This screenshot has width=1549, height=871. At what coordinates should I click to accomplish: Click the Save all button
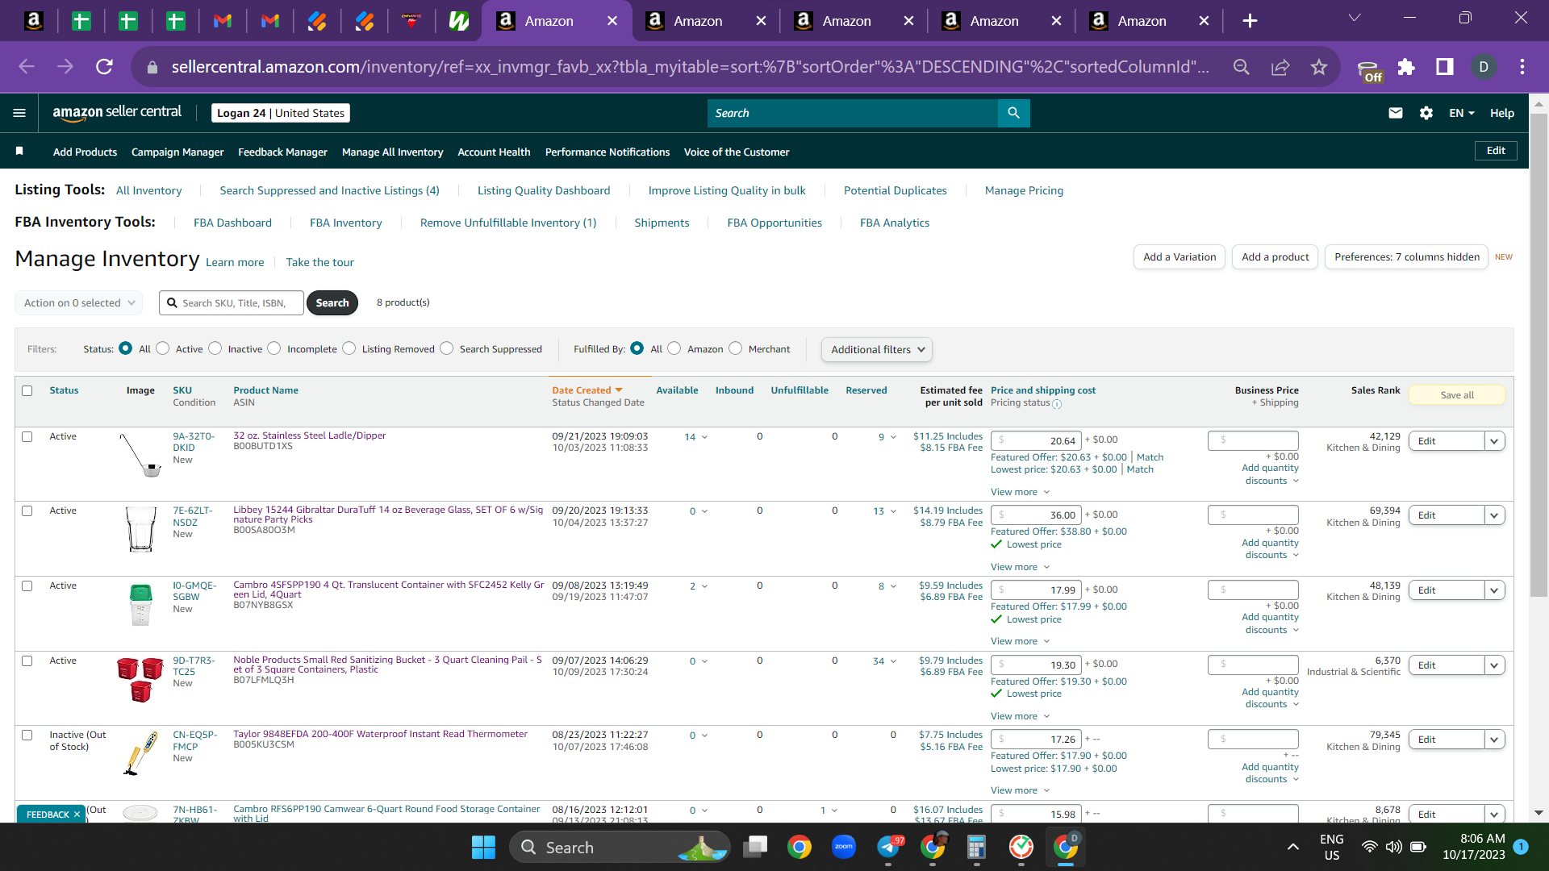coord(1457,394)
